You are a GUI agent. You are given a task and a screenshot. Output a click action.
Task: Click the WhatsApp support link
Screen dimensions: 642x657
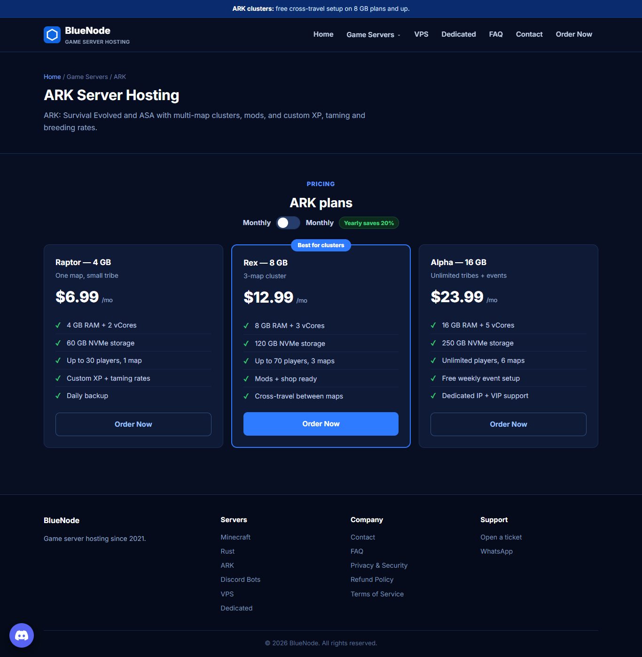click(496, 551)
